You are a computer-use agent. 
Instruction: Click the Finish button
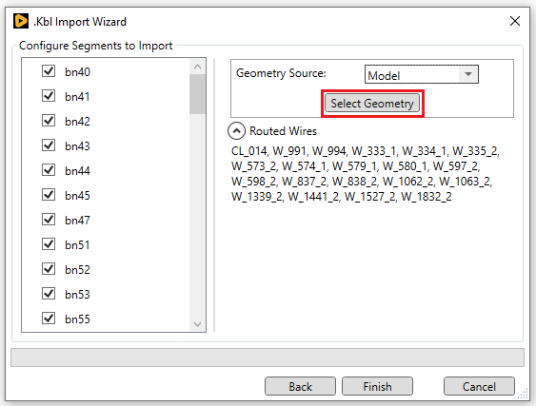[377, 386]
